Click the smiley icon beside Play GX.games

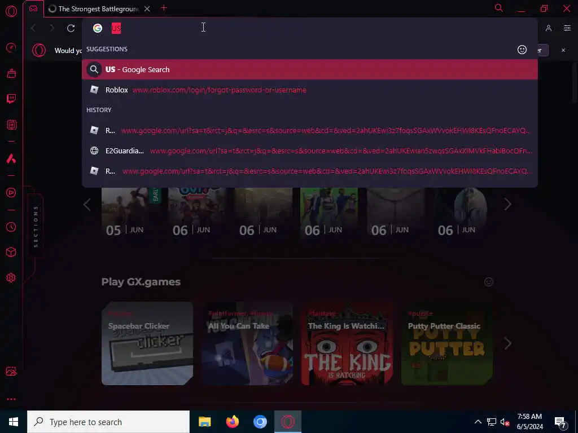tap(488, 282)
